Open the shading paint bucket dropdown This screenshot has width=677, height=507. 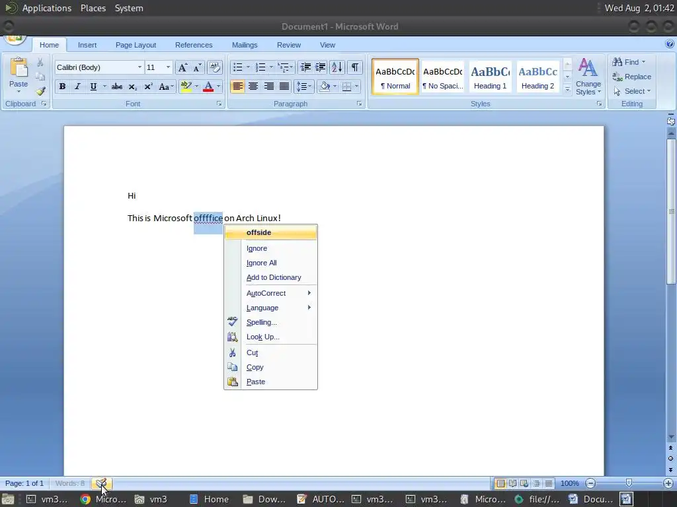(335, 86)
